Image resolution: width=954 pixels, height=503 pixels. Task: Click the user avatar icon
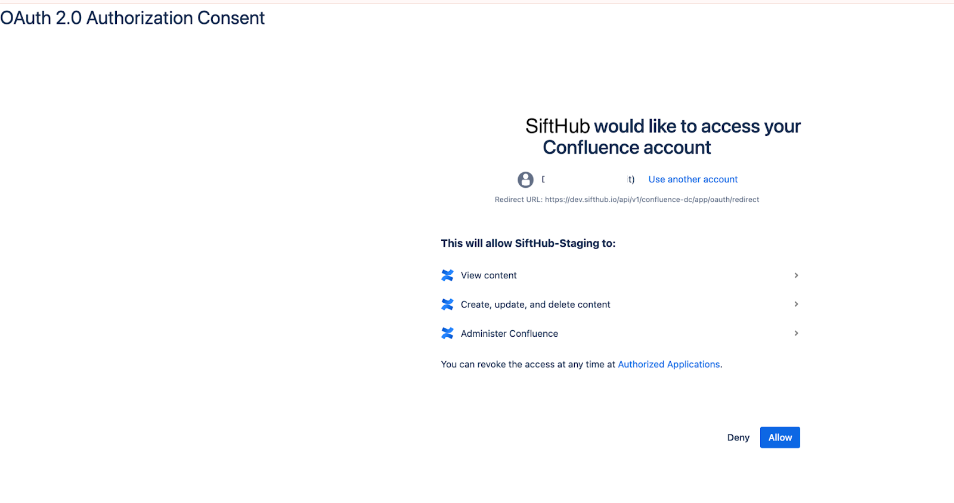(525, 179)
